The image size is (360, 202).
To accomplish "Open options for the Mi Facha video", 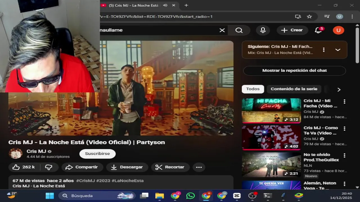I will [344, 102].
